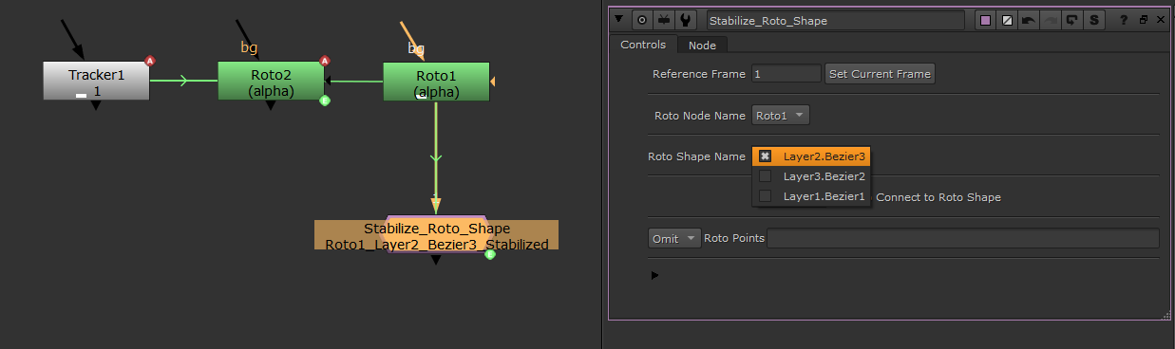Click the Tracker1 output arrow below node
Screen dimensions: 1175x349
96,105
